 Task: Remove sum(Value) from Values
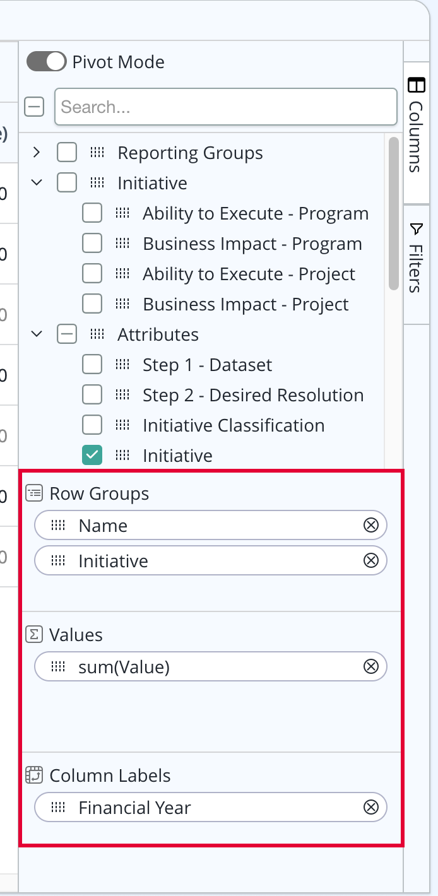pos(371,666)
